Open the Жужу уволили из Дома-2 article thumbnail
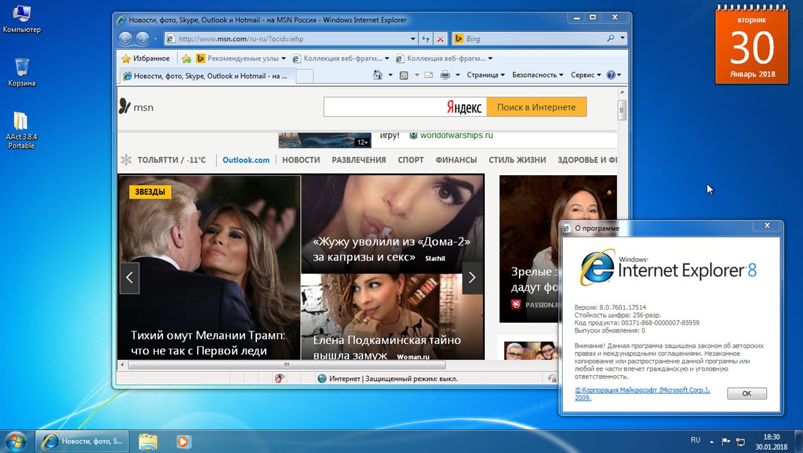The height and width of the screenshot is (453, 803). tap(392, 224)
